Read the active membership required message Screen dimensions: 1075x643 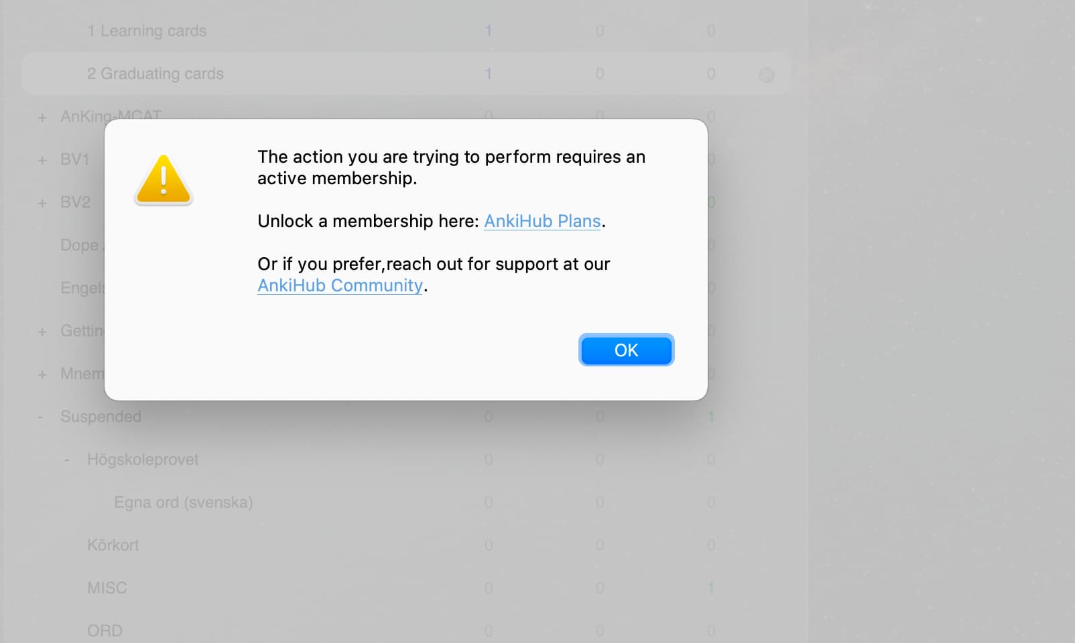451,167
